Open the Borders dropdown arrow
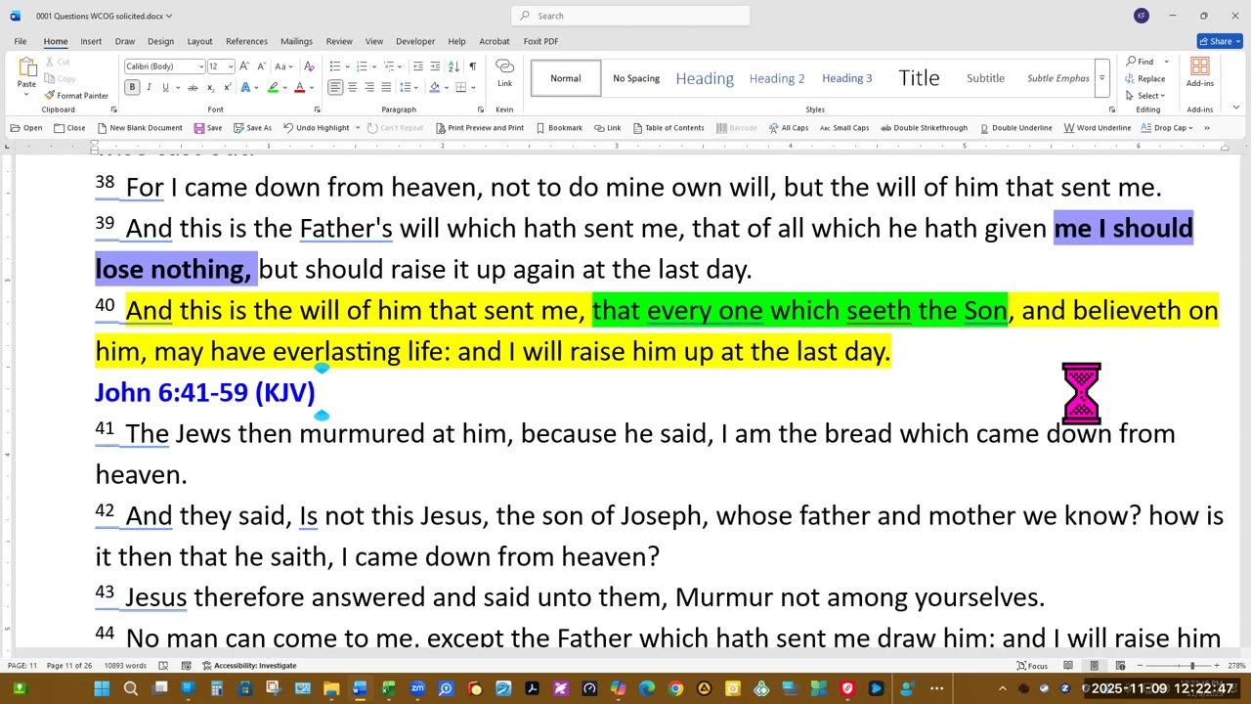 472,88
